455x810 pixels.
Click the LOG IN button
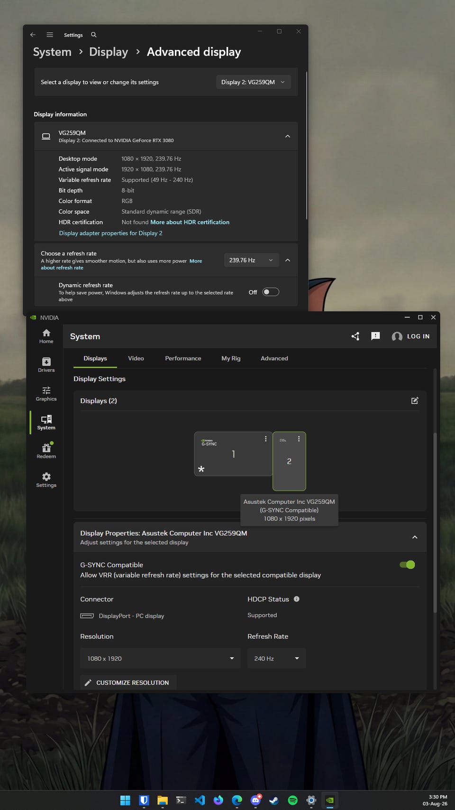pos(411,336)
